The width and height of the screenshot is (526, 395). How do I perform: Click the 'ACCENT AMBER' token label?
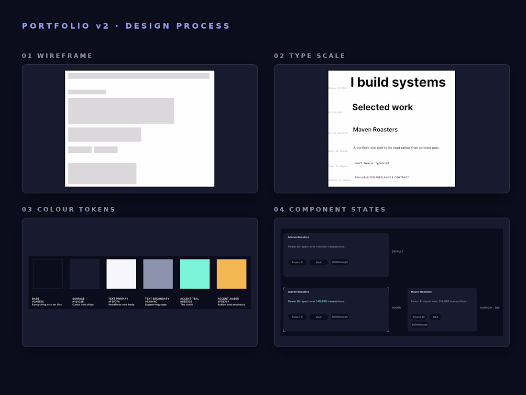[228, 299]
